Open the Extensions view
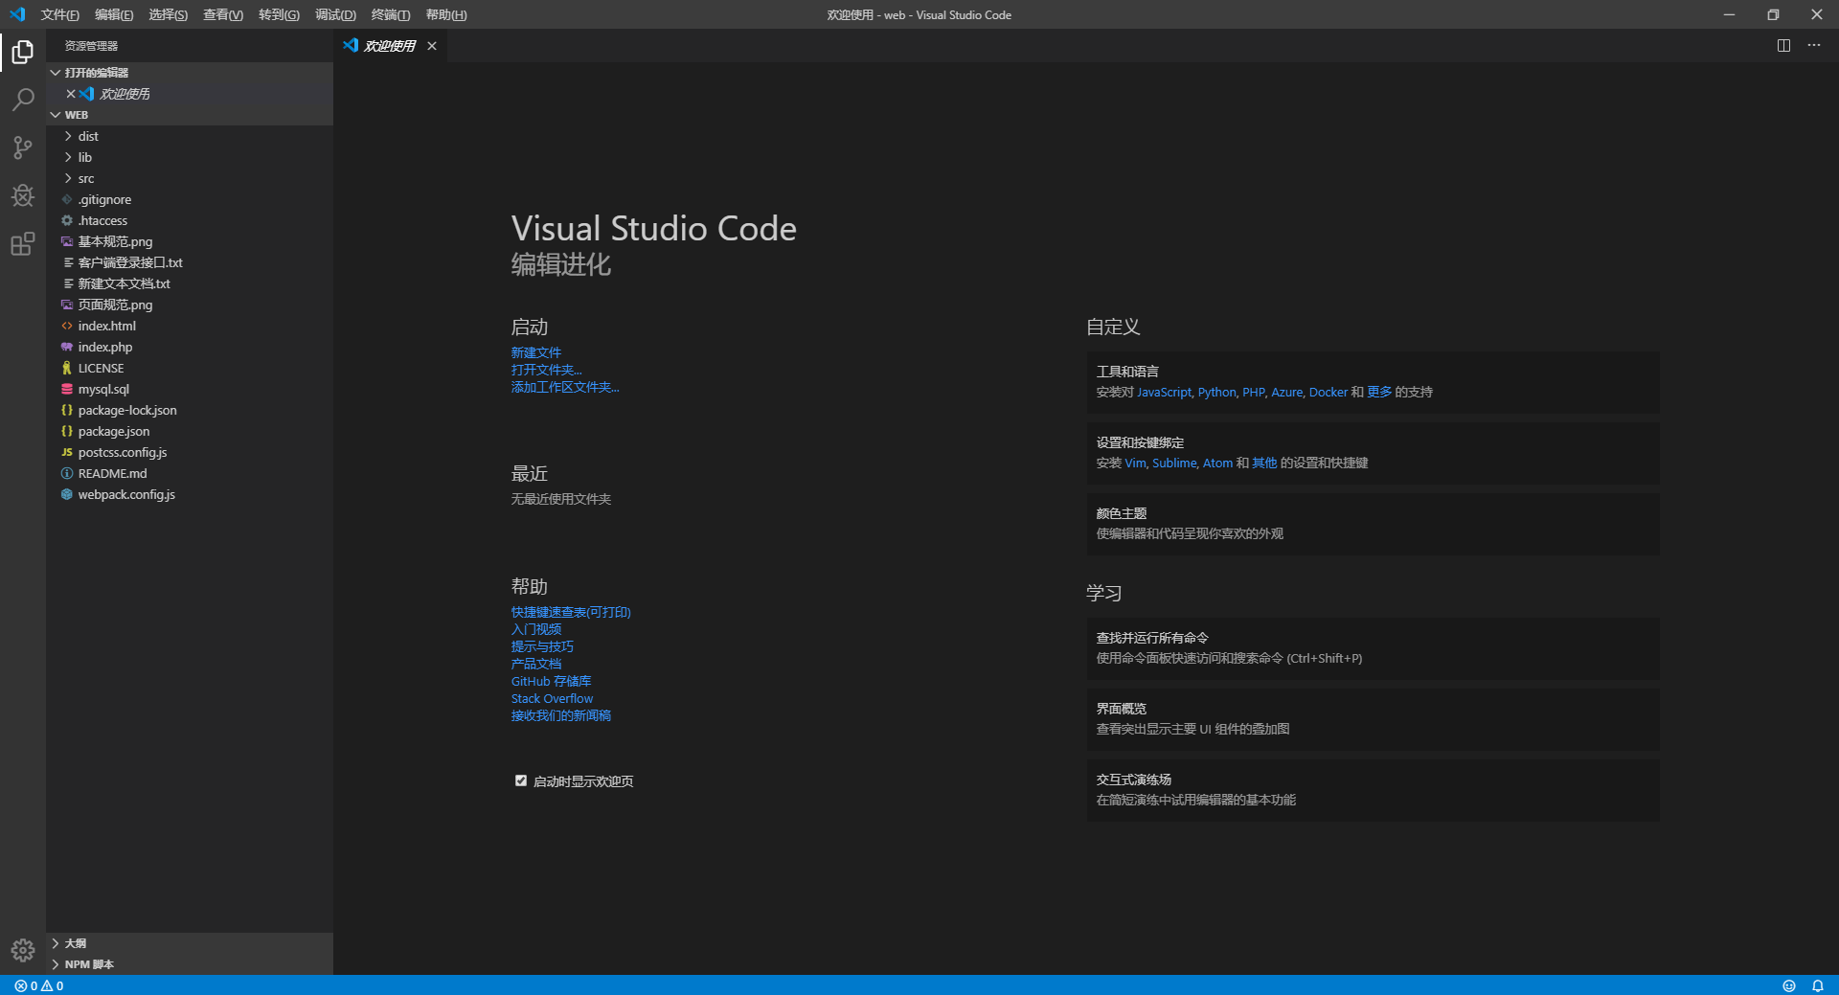The image size is (1839, 995). click(x=22, y=244)
